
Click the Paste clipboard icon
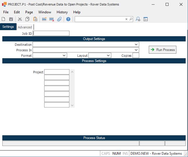(35, 19)
